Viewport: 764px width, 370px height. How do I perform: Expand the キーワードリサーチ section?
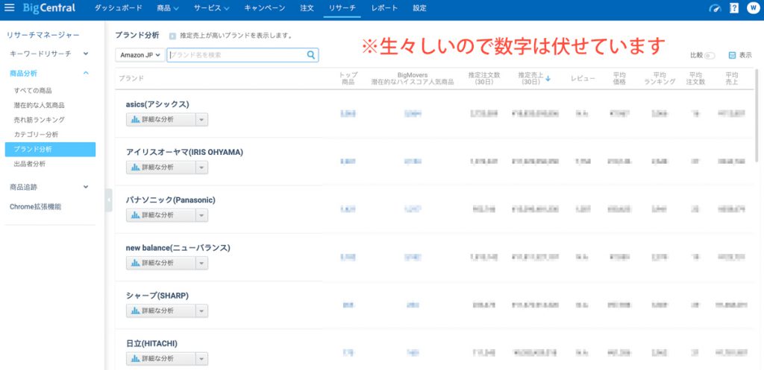86,54
